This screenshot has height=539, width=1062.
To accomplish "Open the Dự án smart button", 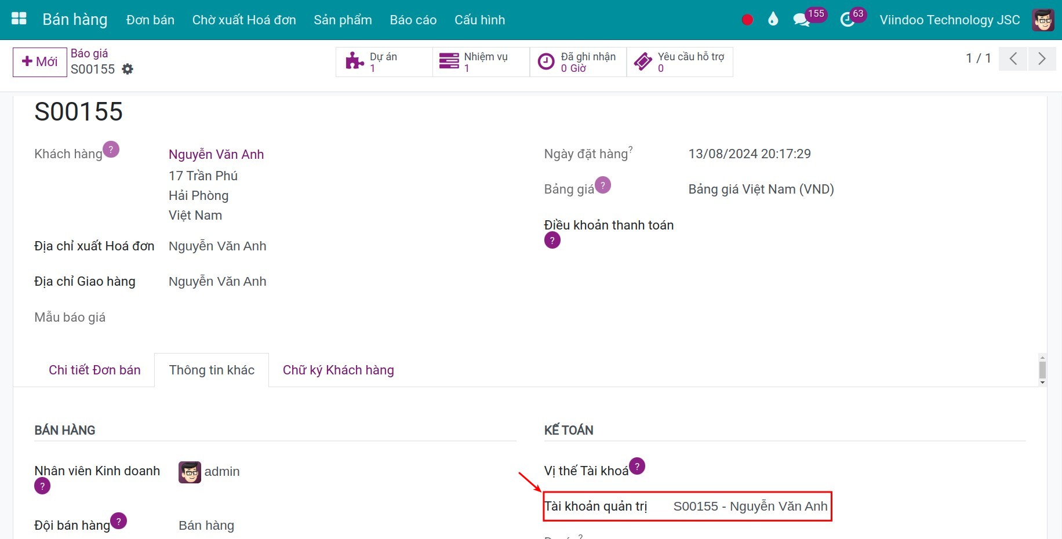I will (x=383, y=61).
